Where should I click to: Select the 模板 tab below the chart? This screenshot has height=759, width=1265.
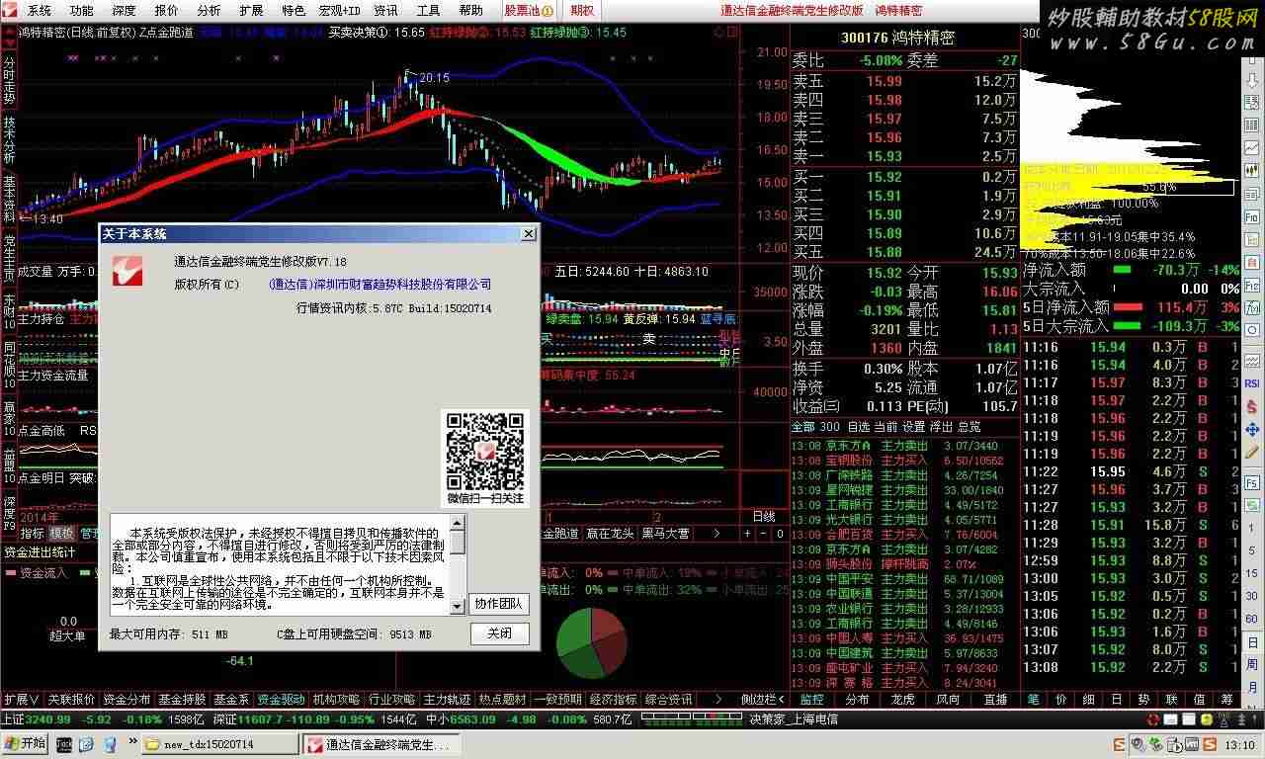[62, 534]
